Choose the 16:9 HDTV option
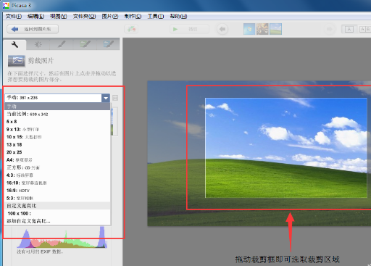Image resolution: width=371 pixels, height=266 pixels. [x=57, y=191]
